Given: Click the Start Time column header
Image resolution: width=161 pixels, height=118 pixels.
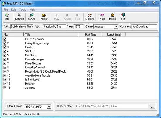Looking at the screenshot, I should 90,35.
